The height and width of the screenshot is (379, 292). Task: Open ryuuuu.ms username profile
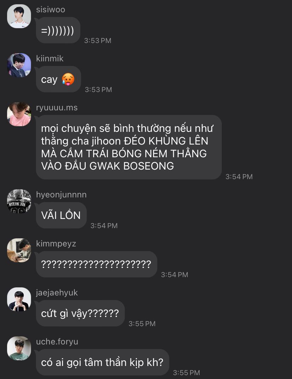tap(57, 108)
